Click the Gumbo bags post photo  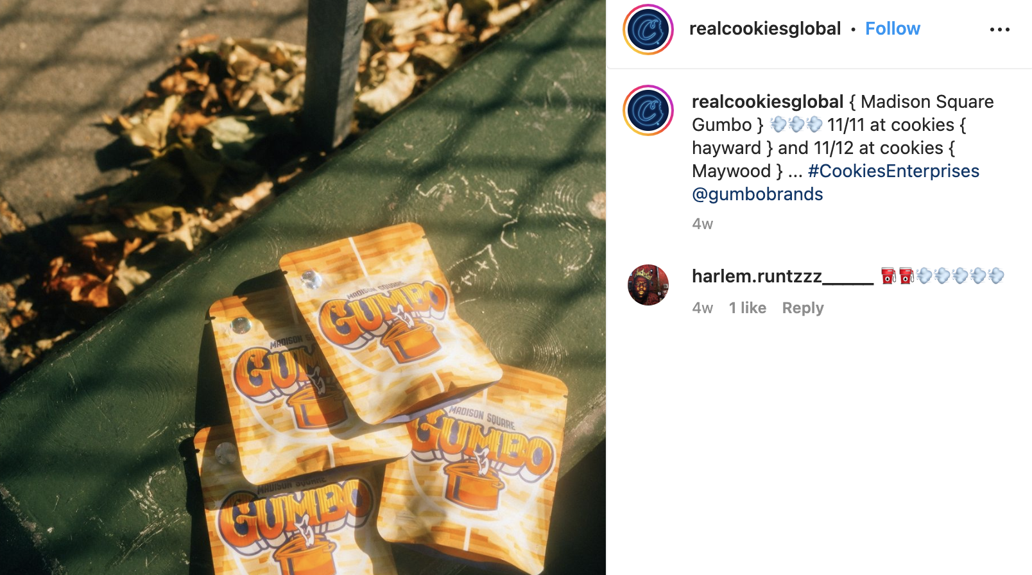(303, 287)
